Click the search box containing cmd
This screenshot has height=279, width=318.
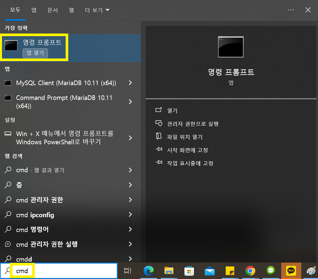pos(59,271)
